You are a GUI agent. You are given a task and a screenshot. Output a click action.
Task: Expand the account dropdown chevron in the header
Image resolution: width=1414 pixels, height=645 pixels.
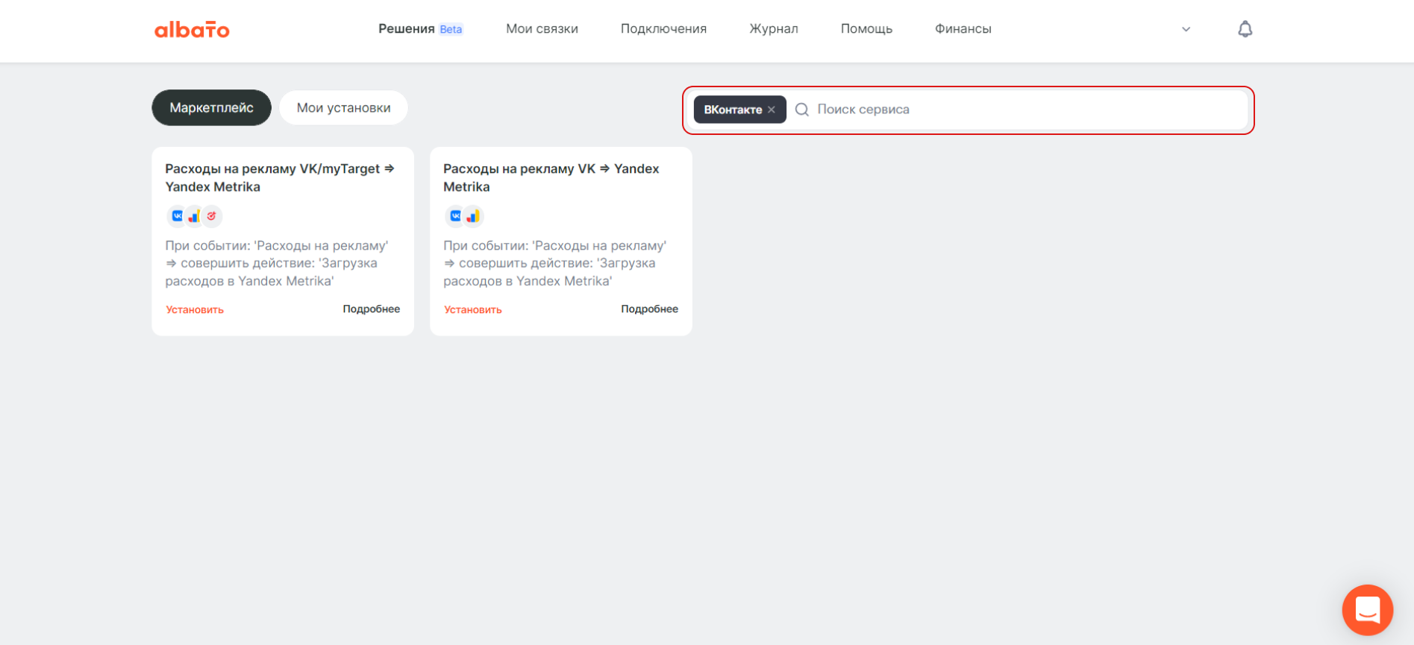point(1186,30)
